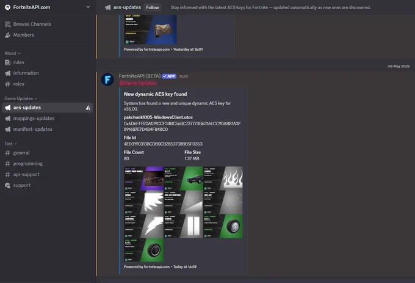Click the verified APP badge

pyautogui.click(x=169, y=76)
